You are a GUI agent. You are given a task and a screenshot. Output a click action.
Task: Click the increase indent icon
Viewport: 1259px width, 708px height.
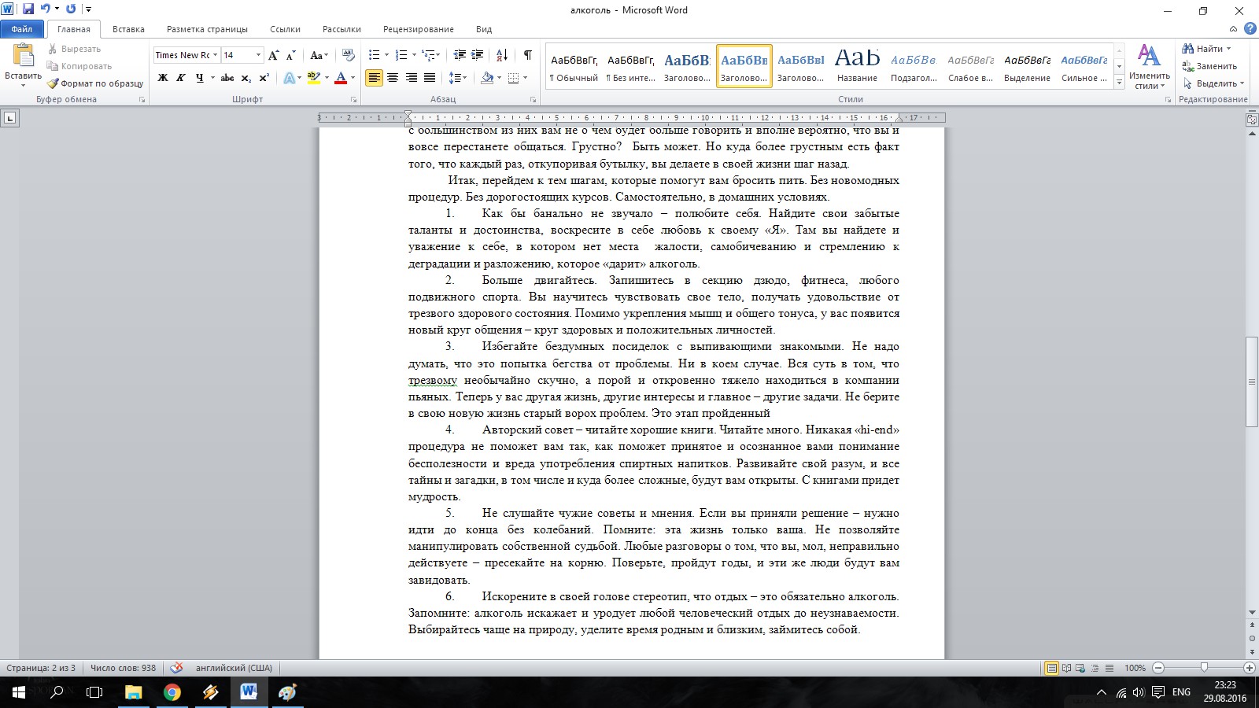(x=477, y=55)
